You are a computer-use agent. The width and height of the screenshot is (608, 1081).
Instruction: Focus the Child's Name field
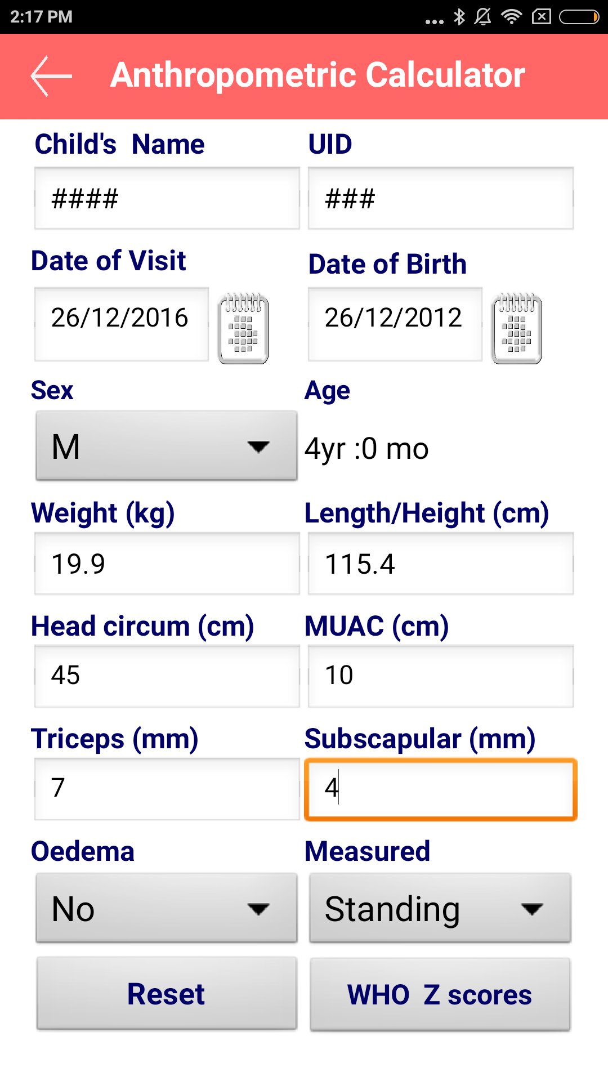(x=167, y=198)
